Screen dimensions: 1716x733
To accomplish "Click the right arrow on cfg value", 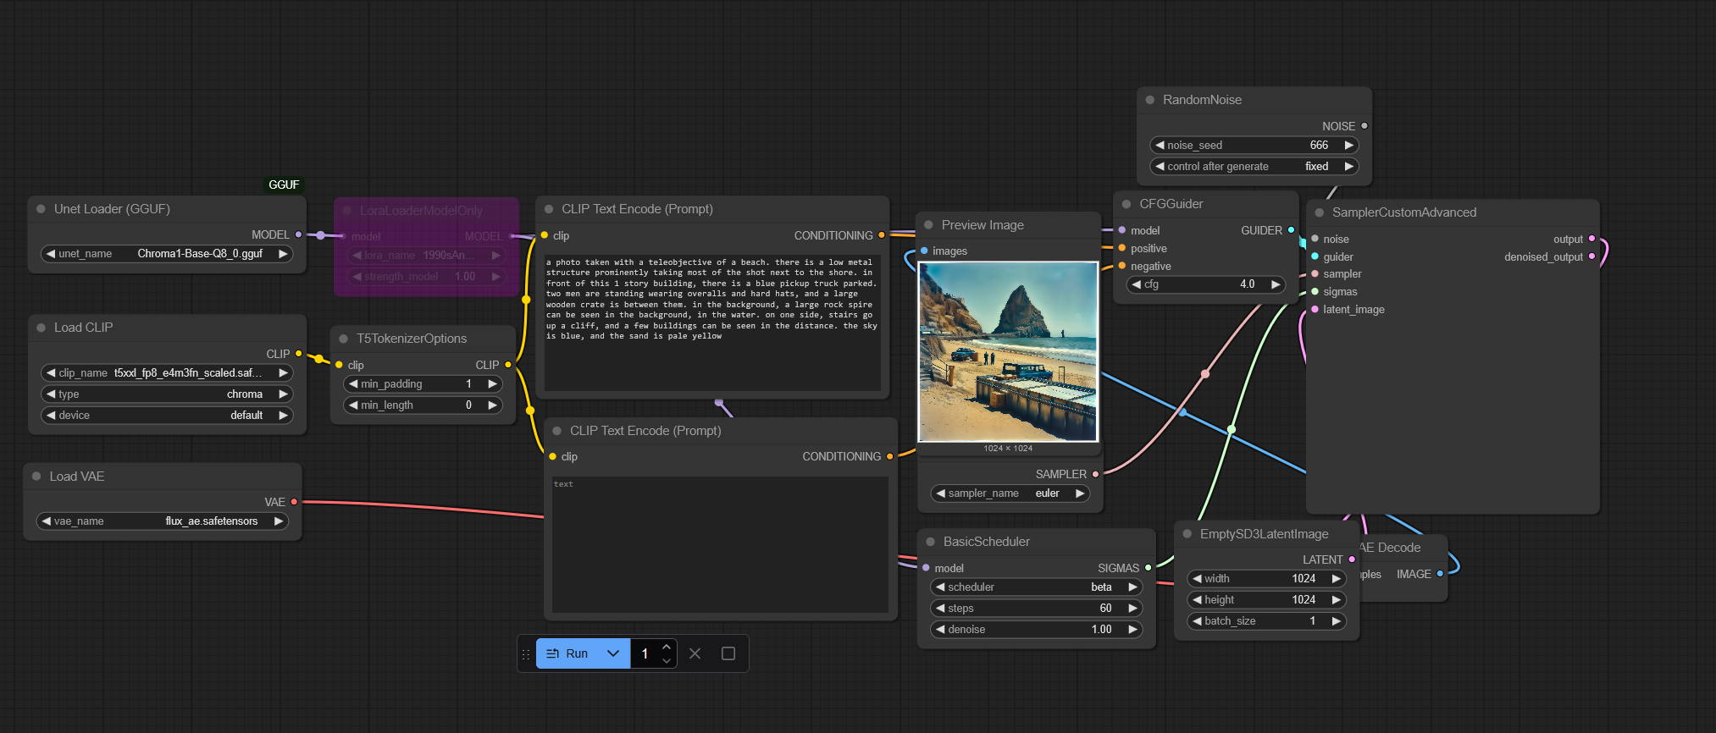I will pos(1276,284).
